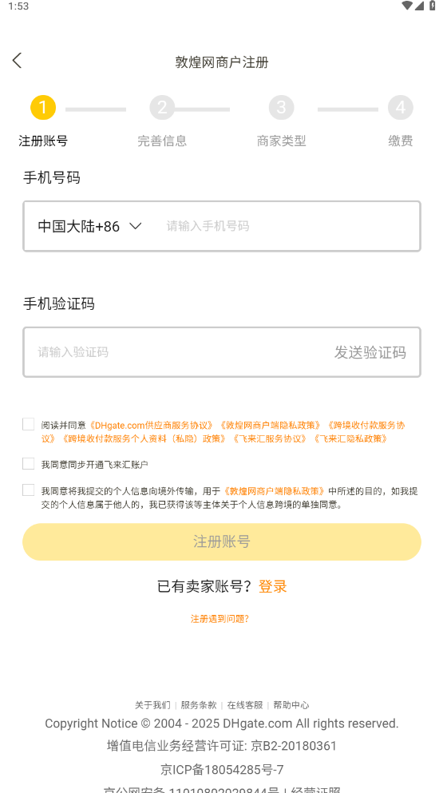Focus the 请输入验证码 code field
Image resolution: width=443 pixels, height=793 pixels.
(177, 352)
